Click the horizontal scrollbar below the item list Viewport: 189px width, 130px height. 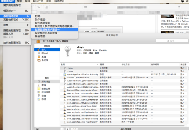point(122,126)
